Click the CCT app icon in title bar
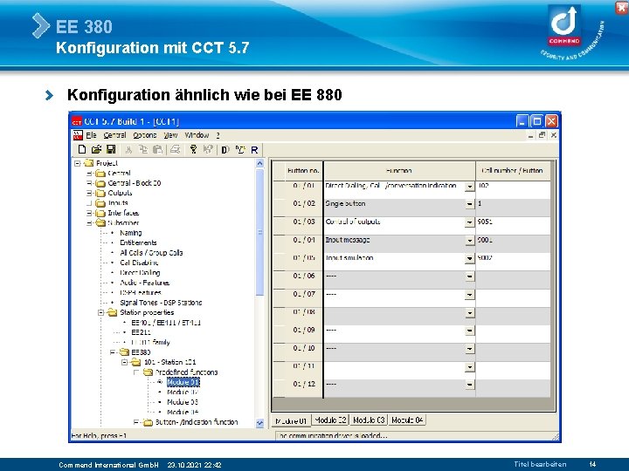The height and width of the screenshot is (471, 629). point(77,122)
